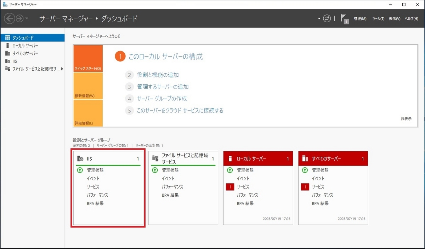Screen dimensions: 425x249
Task: Click the Server Manager title bar app icon
Action: [5, 5]
